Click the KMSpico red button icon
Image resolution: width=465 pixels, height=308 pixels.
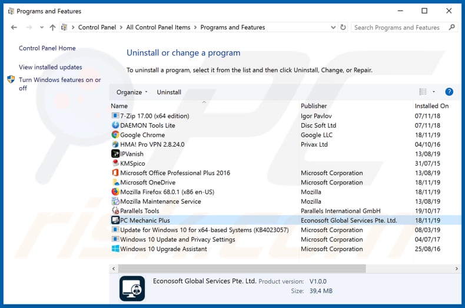point(115,163)
